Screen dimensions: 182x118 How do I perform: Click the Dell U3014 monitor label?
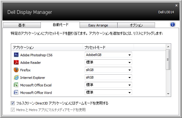pyautogui.click(x=166, y=12)
